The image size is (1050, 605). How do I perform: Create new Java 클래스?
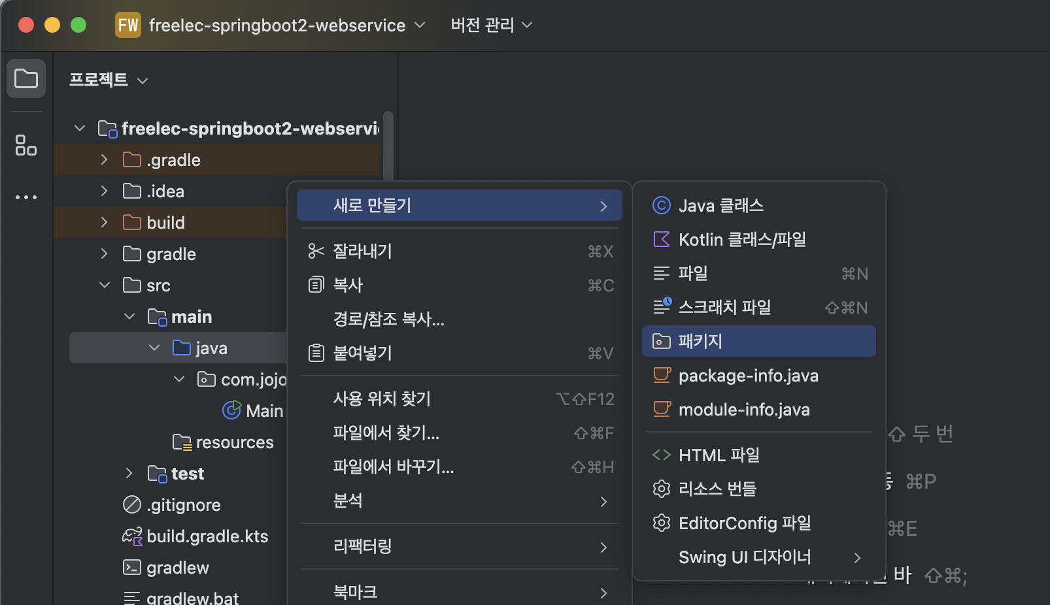click(x=758, y=205)
